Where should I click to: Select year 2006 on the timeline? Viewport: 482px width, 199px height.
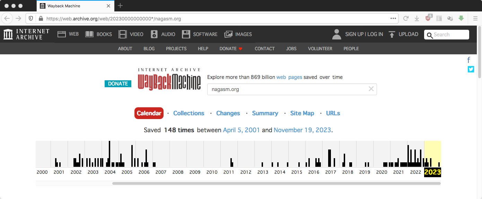click(144, 172)
